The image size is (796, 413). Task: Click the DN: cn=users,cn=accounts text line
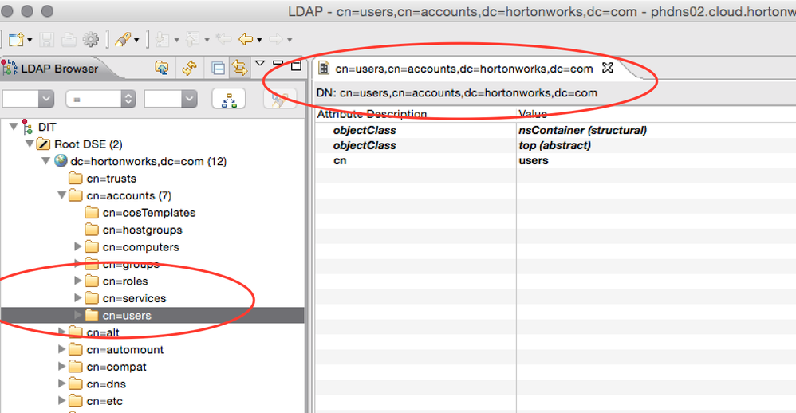pos(457,92)
